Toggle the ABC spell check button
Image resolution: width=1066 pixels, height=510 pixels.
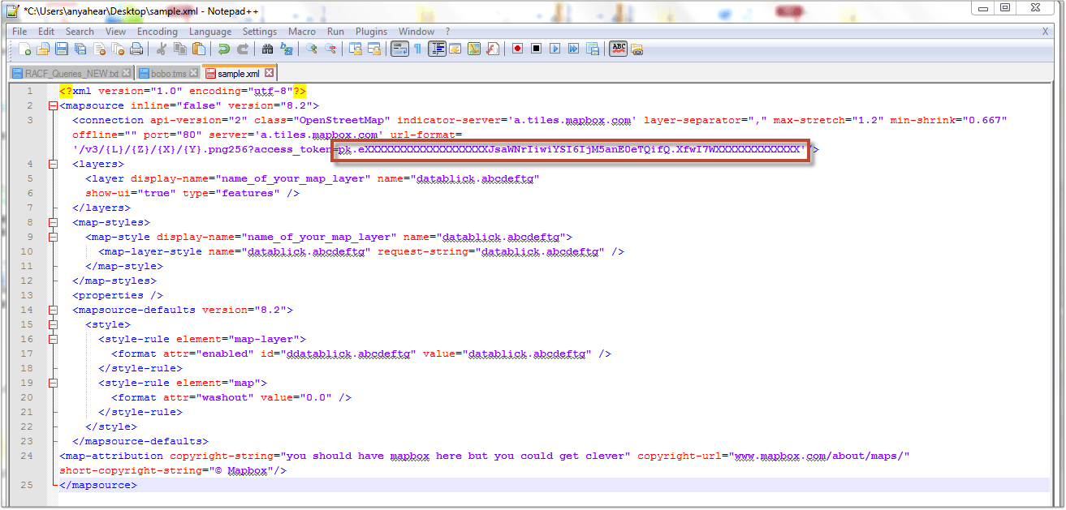click(x=619, y=49)
